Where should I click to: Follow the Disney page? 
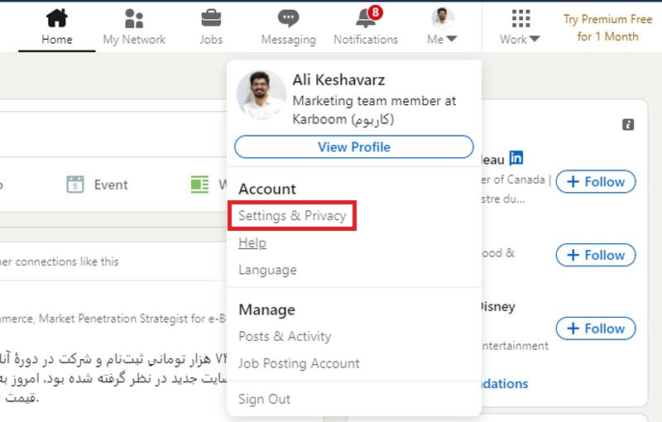tap(596, 328)
